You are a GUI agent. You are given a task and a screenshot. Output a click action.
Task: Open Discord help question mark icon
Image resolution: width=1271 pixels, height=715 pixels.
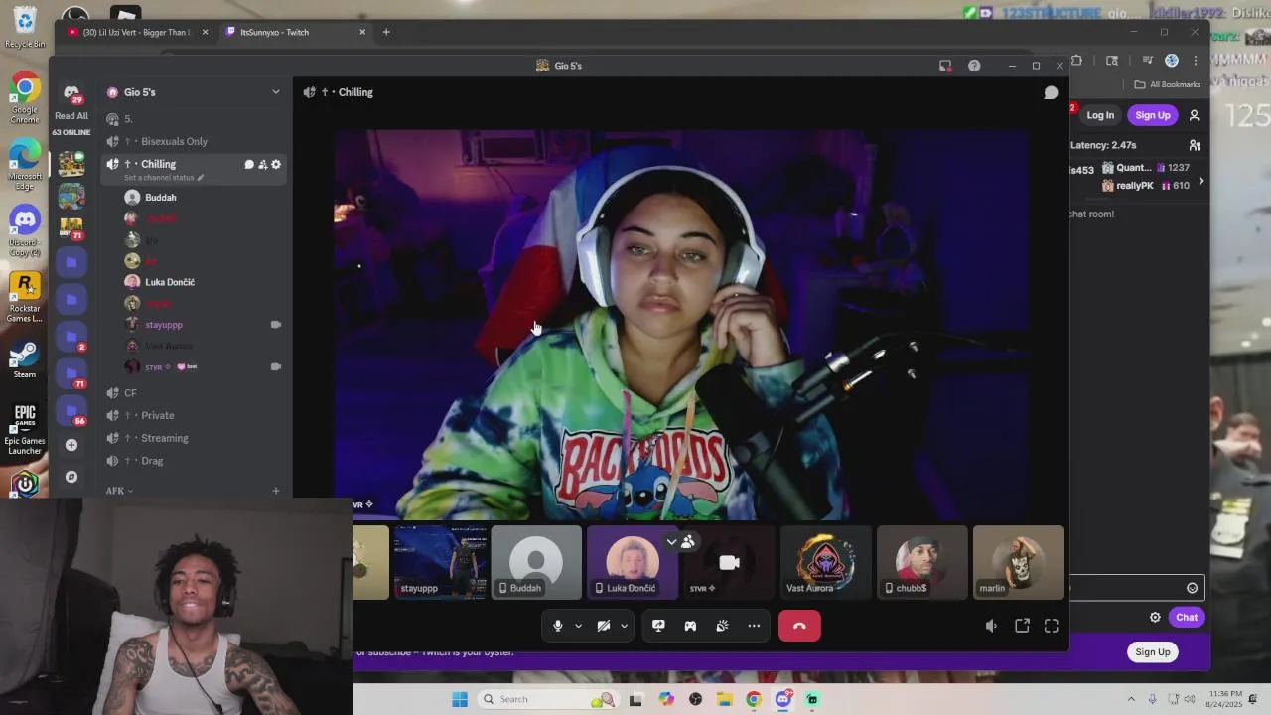(974, 66)
